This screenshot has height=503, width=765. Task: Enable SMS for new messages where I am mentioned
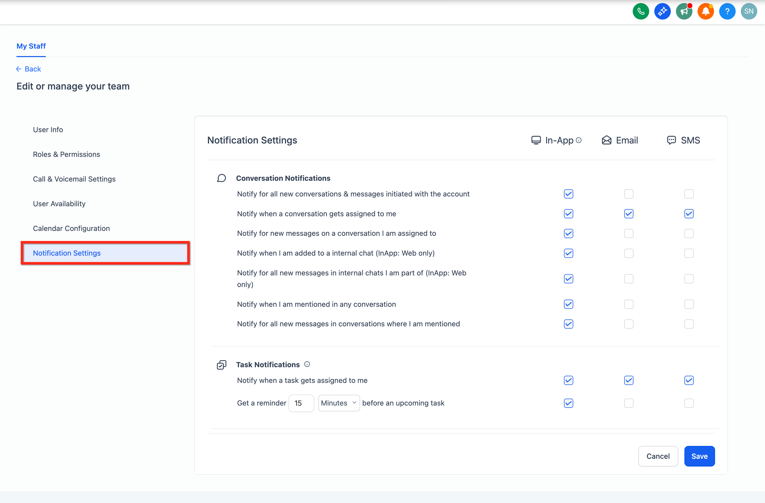tap(689, 324)
